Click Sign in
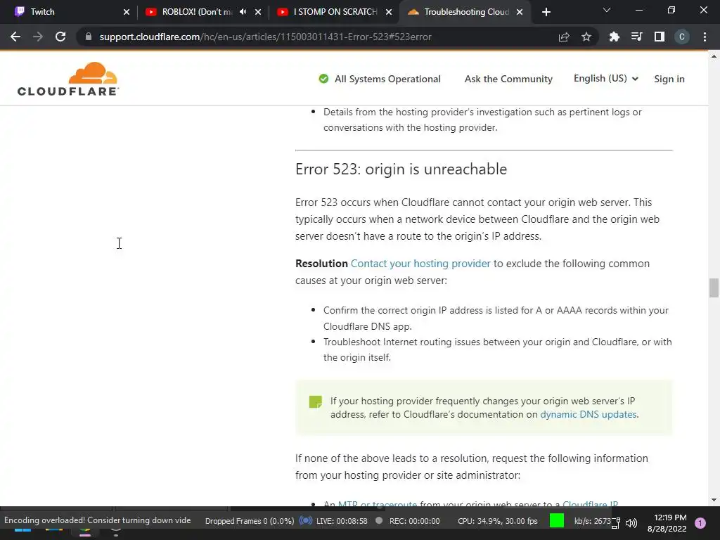The image size is (720, 540). click(669, 79)
